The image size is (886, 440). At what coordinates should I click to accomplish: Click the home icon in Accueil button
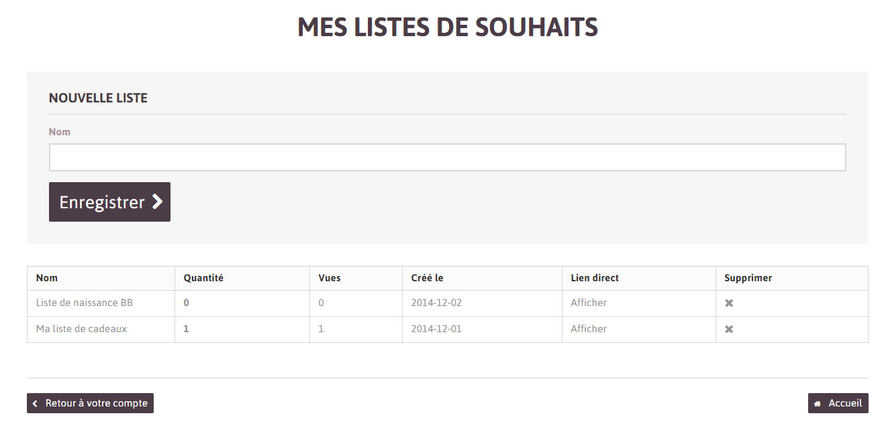click(x=818, y=404)
